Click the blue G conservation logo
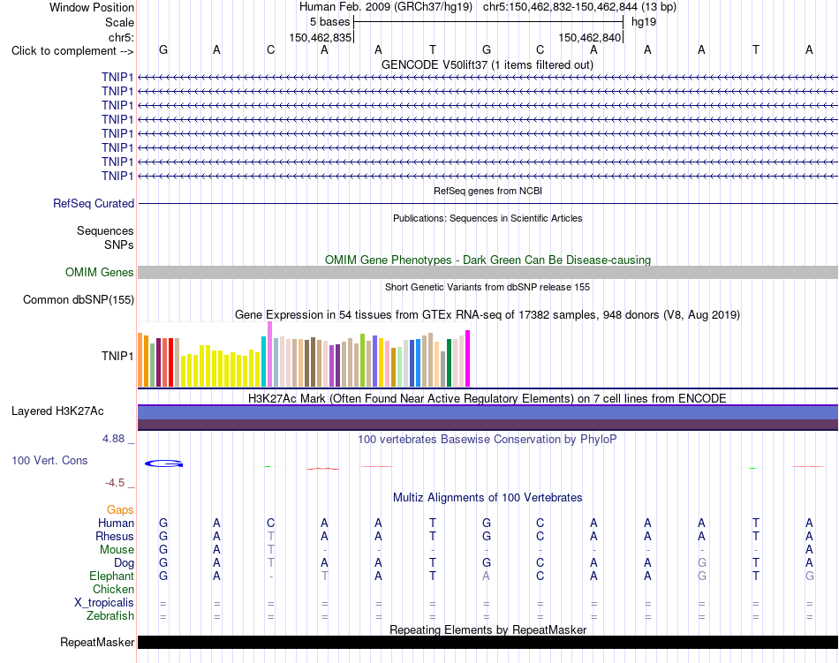Screen dimensions: 839x663 (163, 463)
